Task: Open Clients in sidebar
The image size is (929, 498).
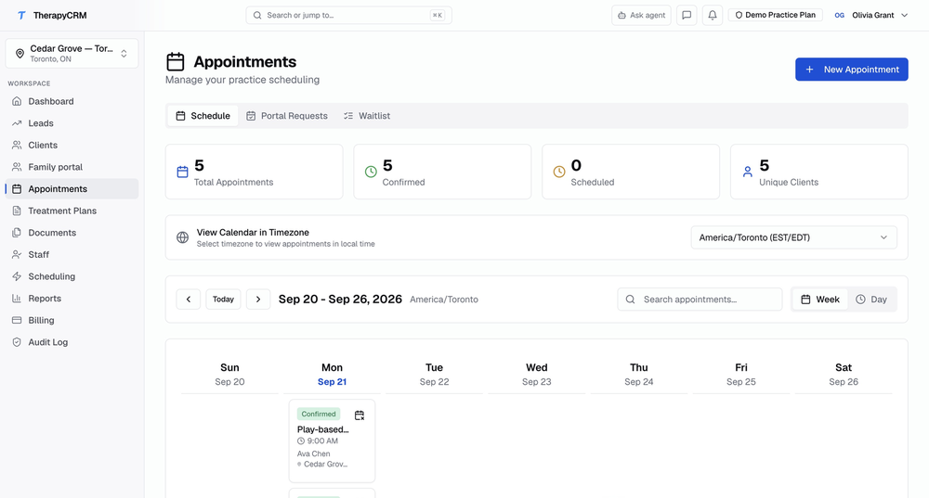Action: [72, 145]
